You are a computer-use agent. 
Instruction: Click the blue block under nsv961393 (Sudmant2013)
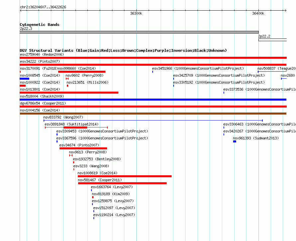tap(235, 141)
